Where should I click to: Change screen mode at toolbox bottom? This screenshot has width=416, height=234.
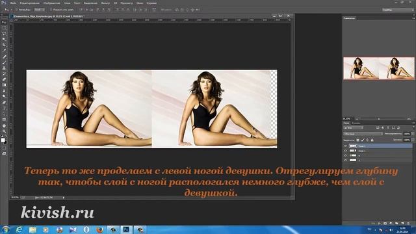(x=4, y=153)
